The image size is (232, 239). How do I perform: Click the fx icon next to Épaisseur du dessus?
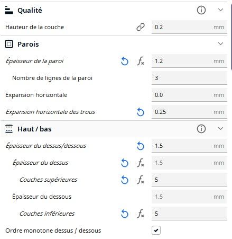coord(141,163)
